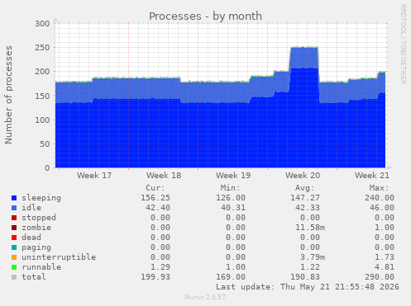Click idle maximum value 46.00
Image resolution: width=411 pixels, height=306 pixels.
[x=382, y=208]
